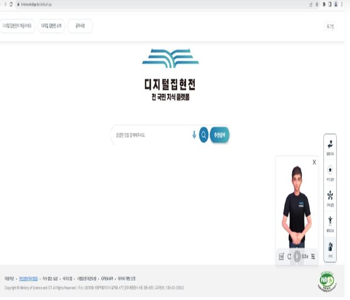This screenshot has height=300, width=350.
Task: Open the 추천검색 recommended search button
Action: pyautogui.click(x=220, y=135)
